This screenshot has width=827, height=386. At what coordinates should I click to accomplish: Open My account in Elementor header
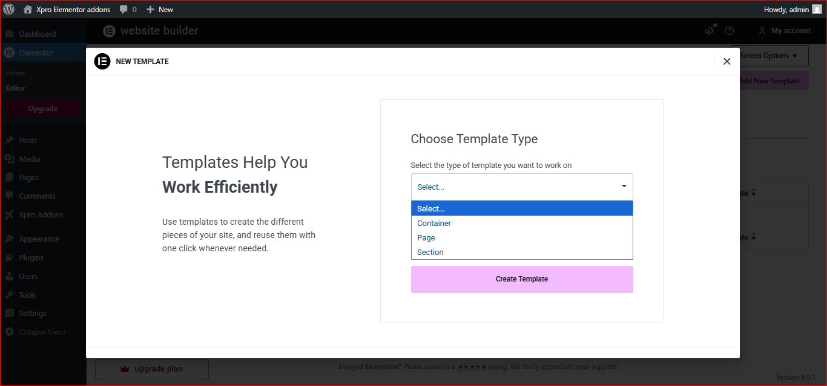[x=785, y=31]
